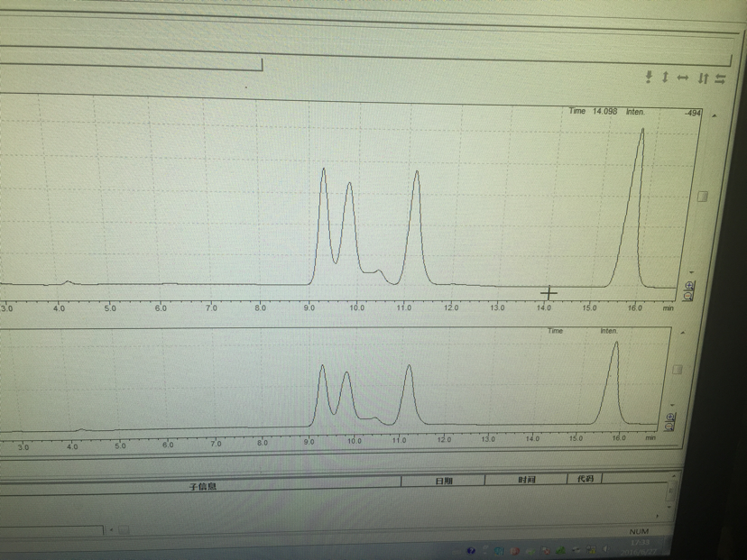Click the Time 14.098 readout in upper chromatogram
Viewport: 747px width, 560px height.
[593, 111]
